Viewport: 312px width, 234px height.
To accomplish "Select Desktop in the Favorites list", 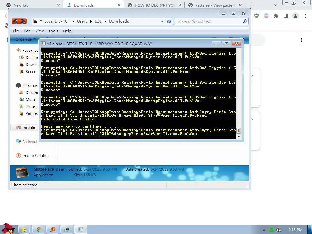I will 29,58.
